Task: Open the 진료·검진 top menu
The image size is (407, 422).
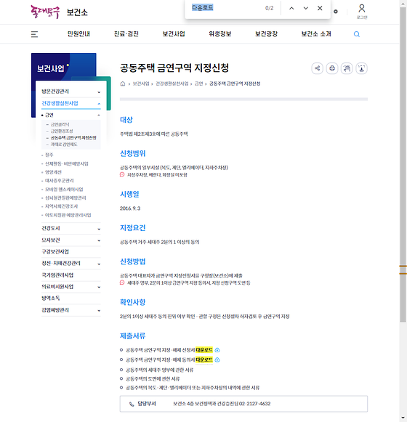Action: 126,34
